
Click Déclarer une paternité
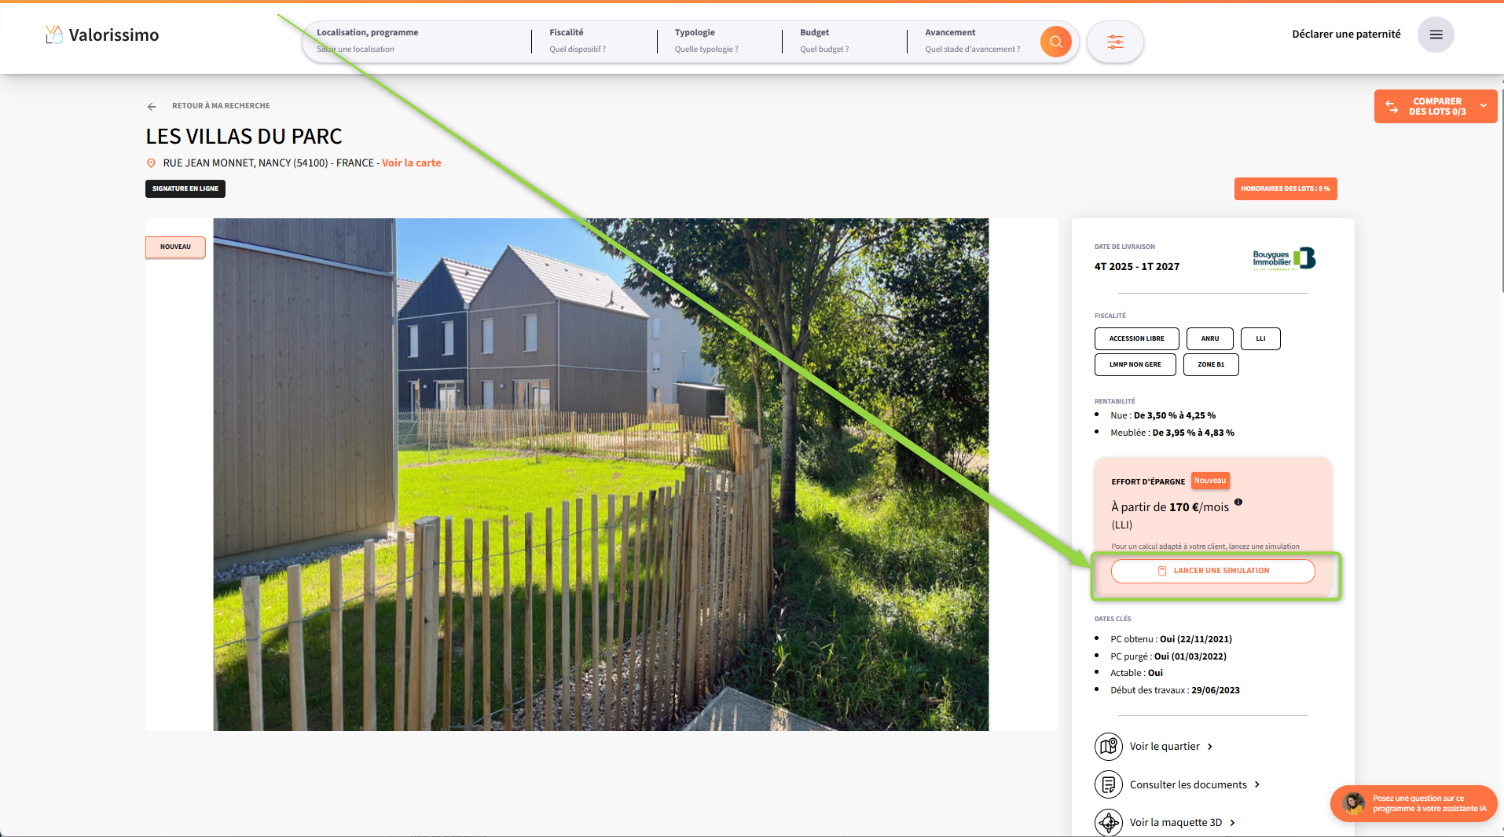coord(1345,35)
